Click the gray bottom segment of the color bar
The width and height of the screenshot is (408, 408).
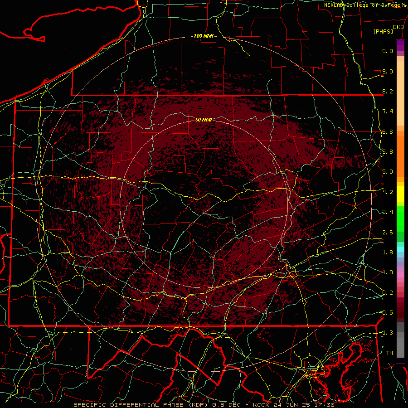[400, 347]
